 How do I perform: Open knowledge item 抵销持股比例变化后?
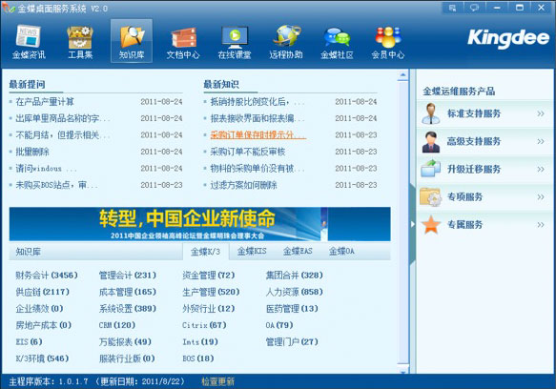pos(257,102)
